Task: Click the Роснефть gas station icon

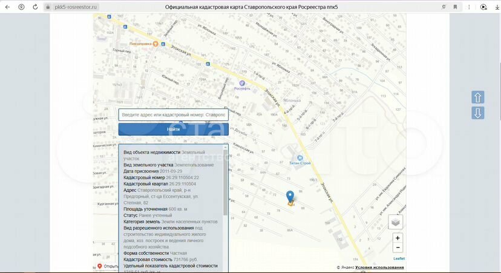Action: [242, 83]
